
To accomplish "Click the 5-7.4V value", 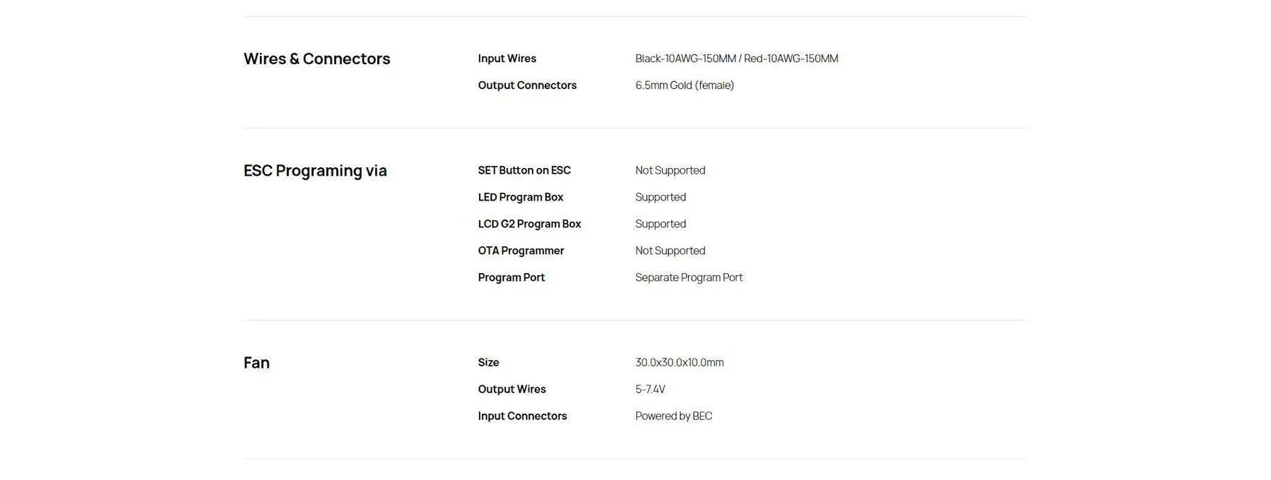I will (650, 389).
